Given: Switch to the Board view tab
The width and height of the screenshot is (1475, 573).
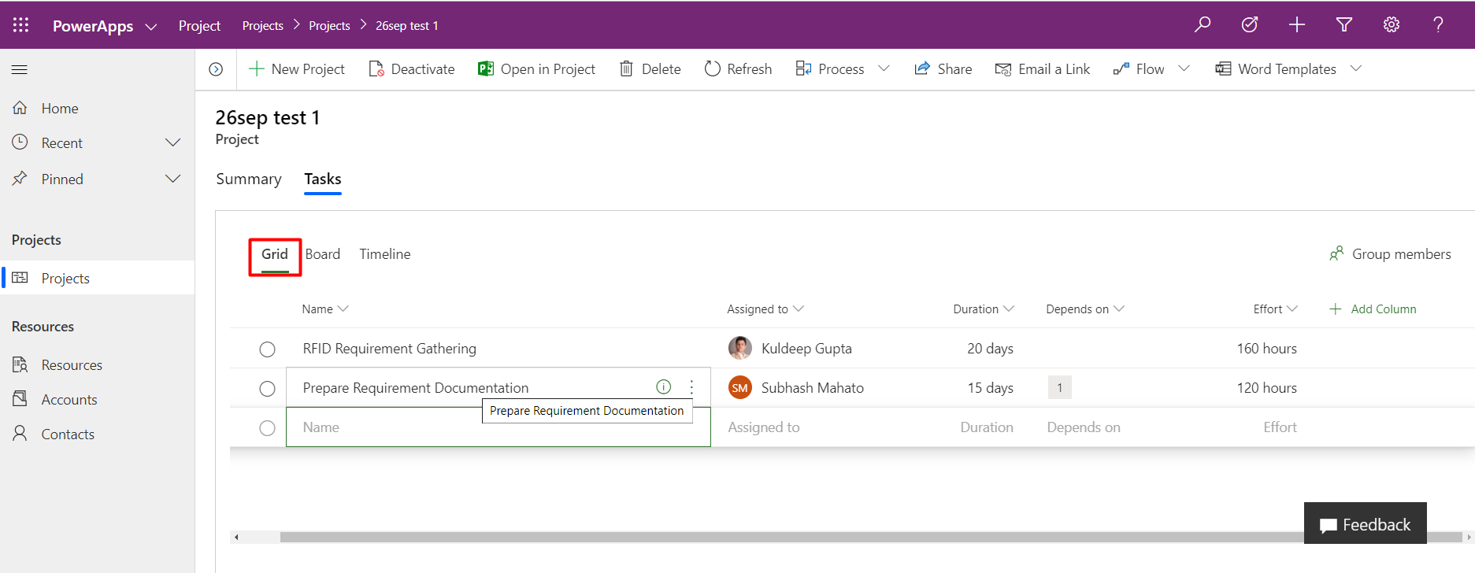Looking at the screenshot, I should point(323,254).
